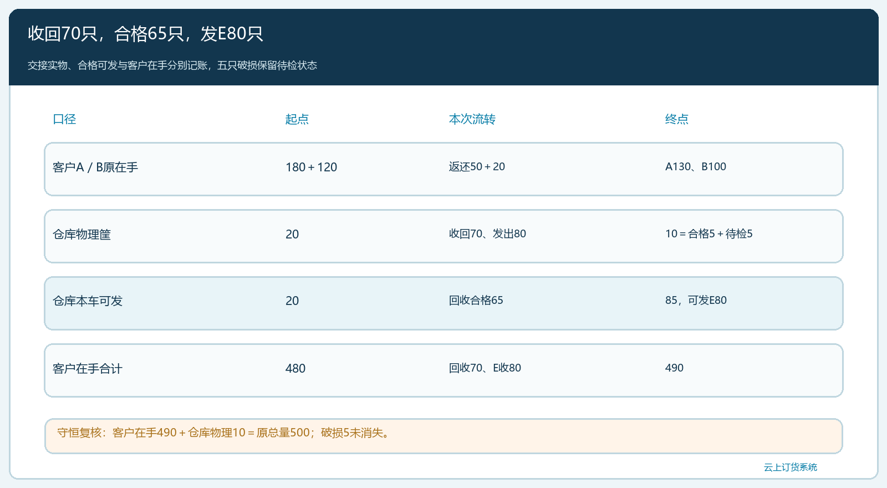Click the 起点 column header
The width and height of the screenshot is (887, 488).
pos(297,119)
